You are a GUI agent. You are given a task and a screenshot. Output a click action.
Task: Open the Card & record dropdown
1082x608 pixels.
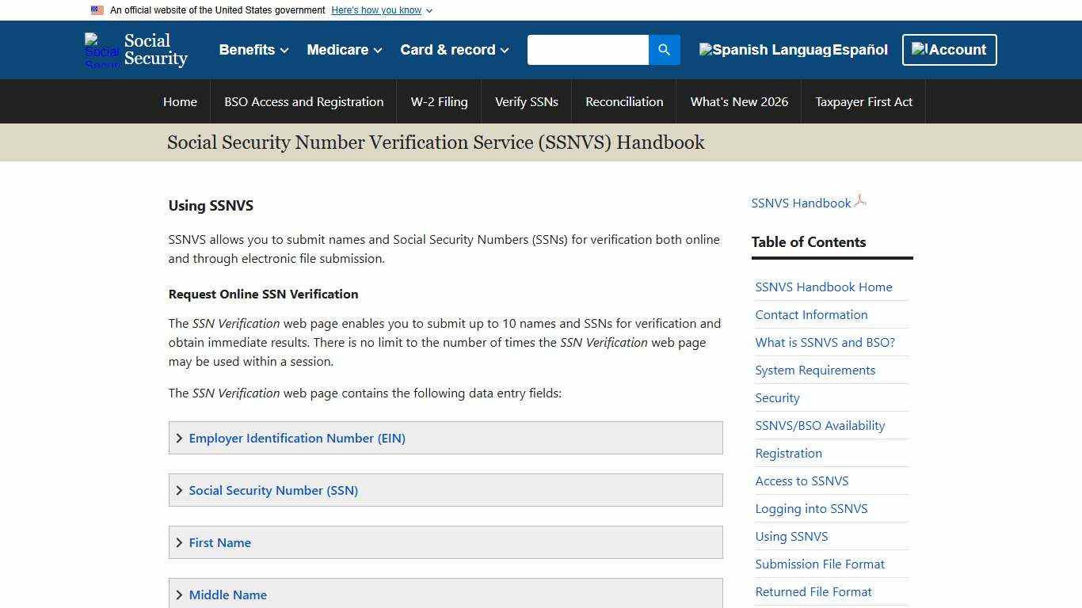453,49
